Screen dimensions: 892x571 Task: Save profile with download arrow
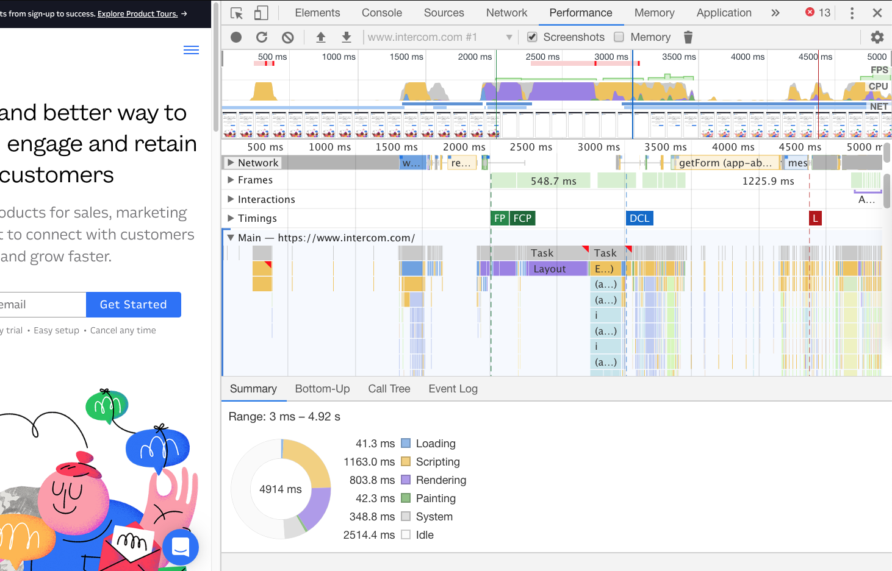[347, 37]
